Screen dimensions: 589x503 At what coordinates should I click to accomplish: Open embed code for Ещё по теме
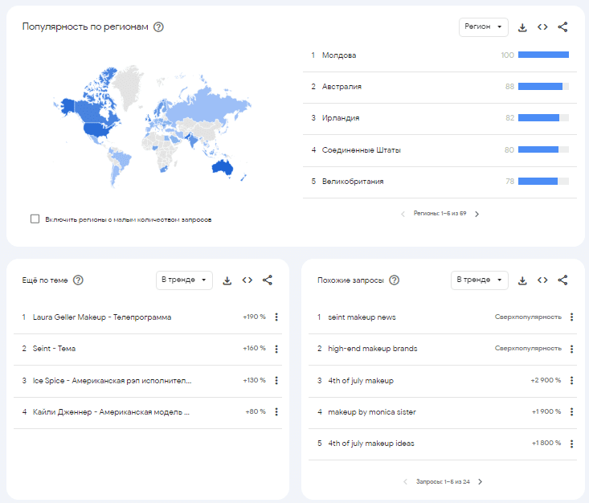point(247,280)
